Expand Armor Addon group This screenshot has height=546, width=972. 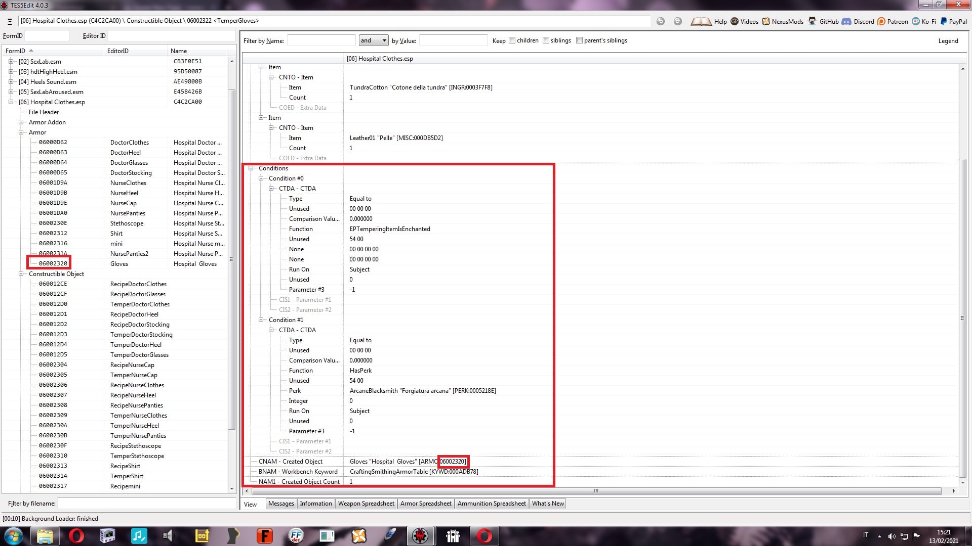click(21, 122)
